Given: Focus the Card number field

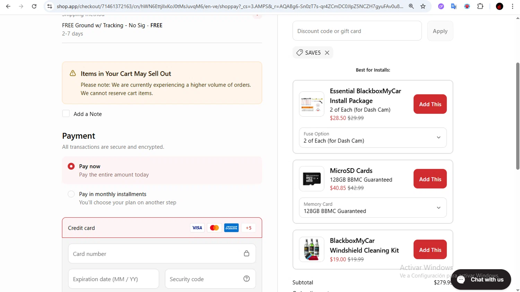Looking at the screenshot, I should point(162,254).
